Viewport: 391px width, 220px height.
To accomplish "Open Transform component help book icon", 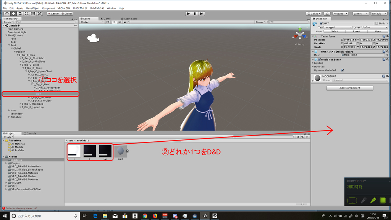I will (384, 36).
